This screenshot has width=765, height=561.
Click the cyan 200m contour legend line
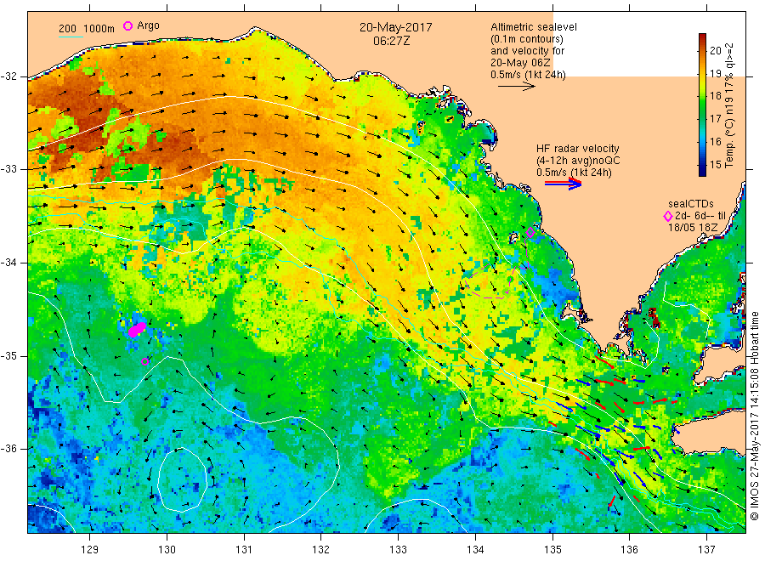point(71,37)
